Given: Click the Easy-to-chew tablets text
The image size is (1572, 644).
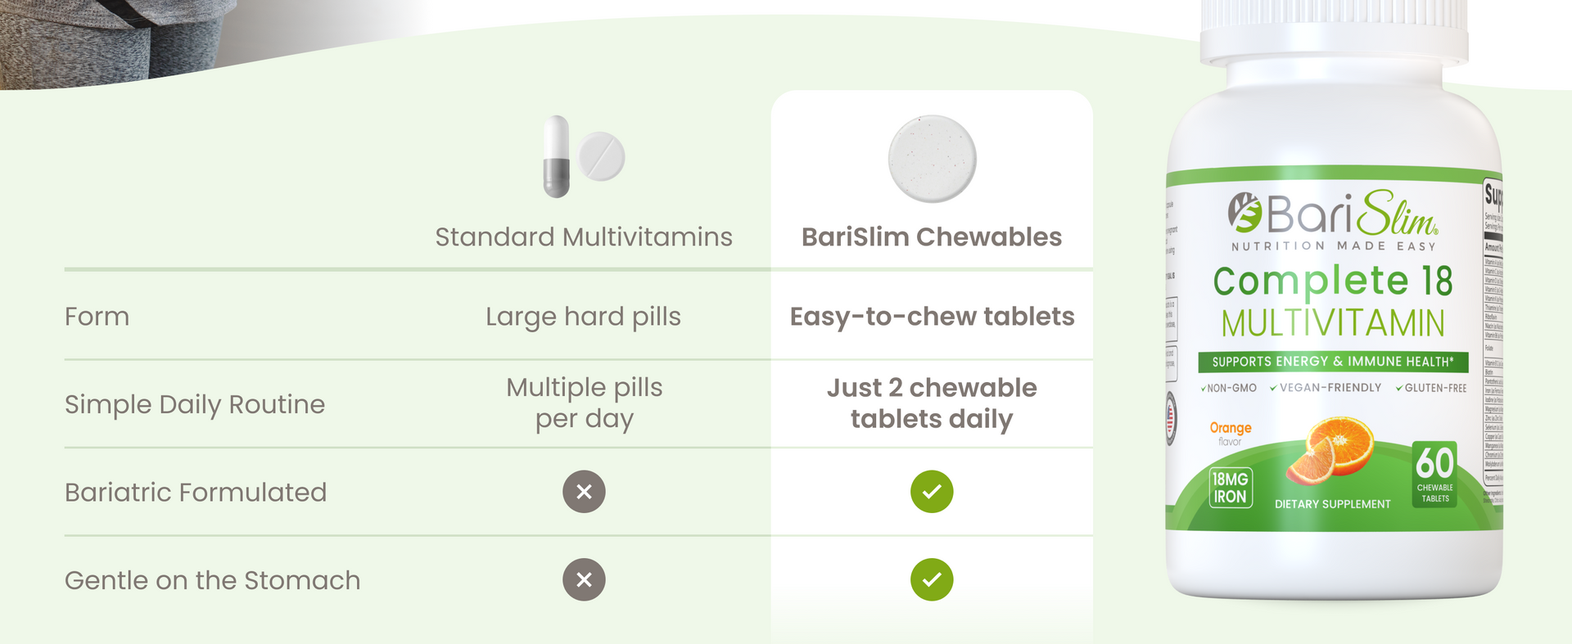Looking at the screenshot, I should [x=932, y=317].
